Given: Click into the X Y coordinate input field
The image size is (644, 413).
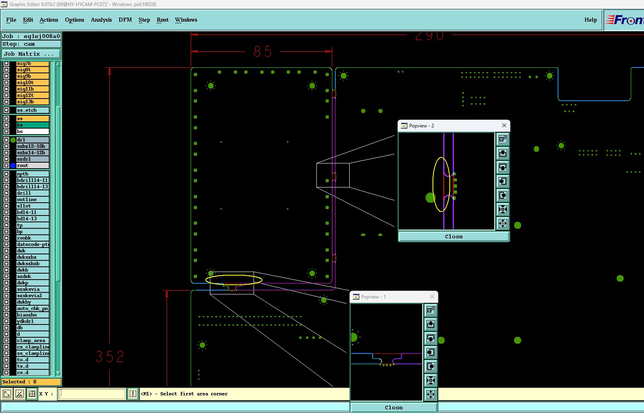Looking at the screenshot, I should click(92, 394).
